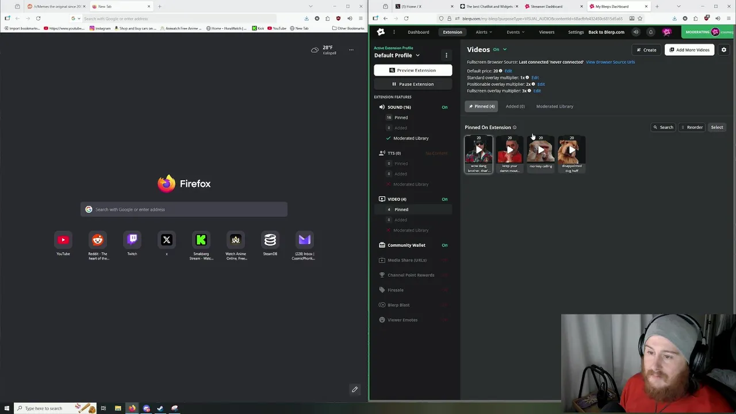The image size is (736, 414).
Task: Reload the page in the left Firefox window
Action: (38, 18)
